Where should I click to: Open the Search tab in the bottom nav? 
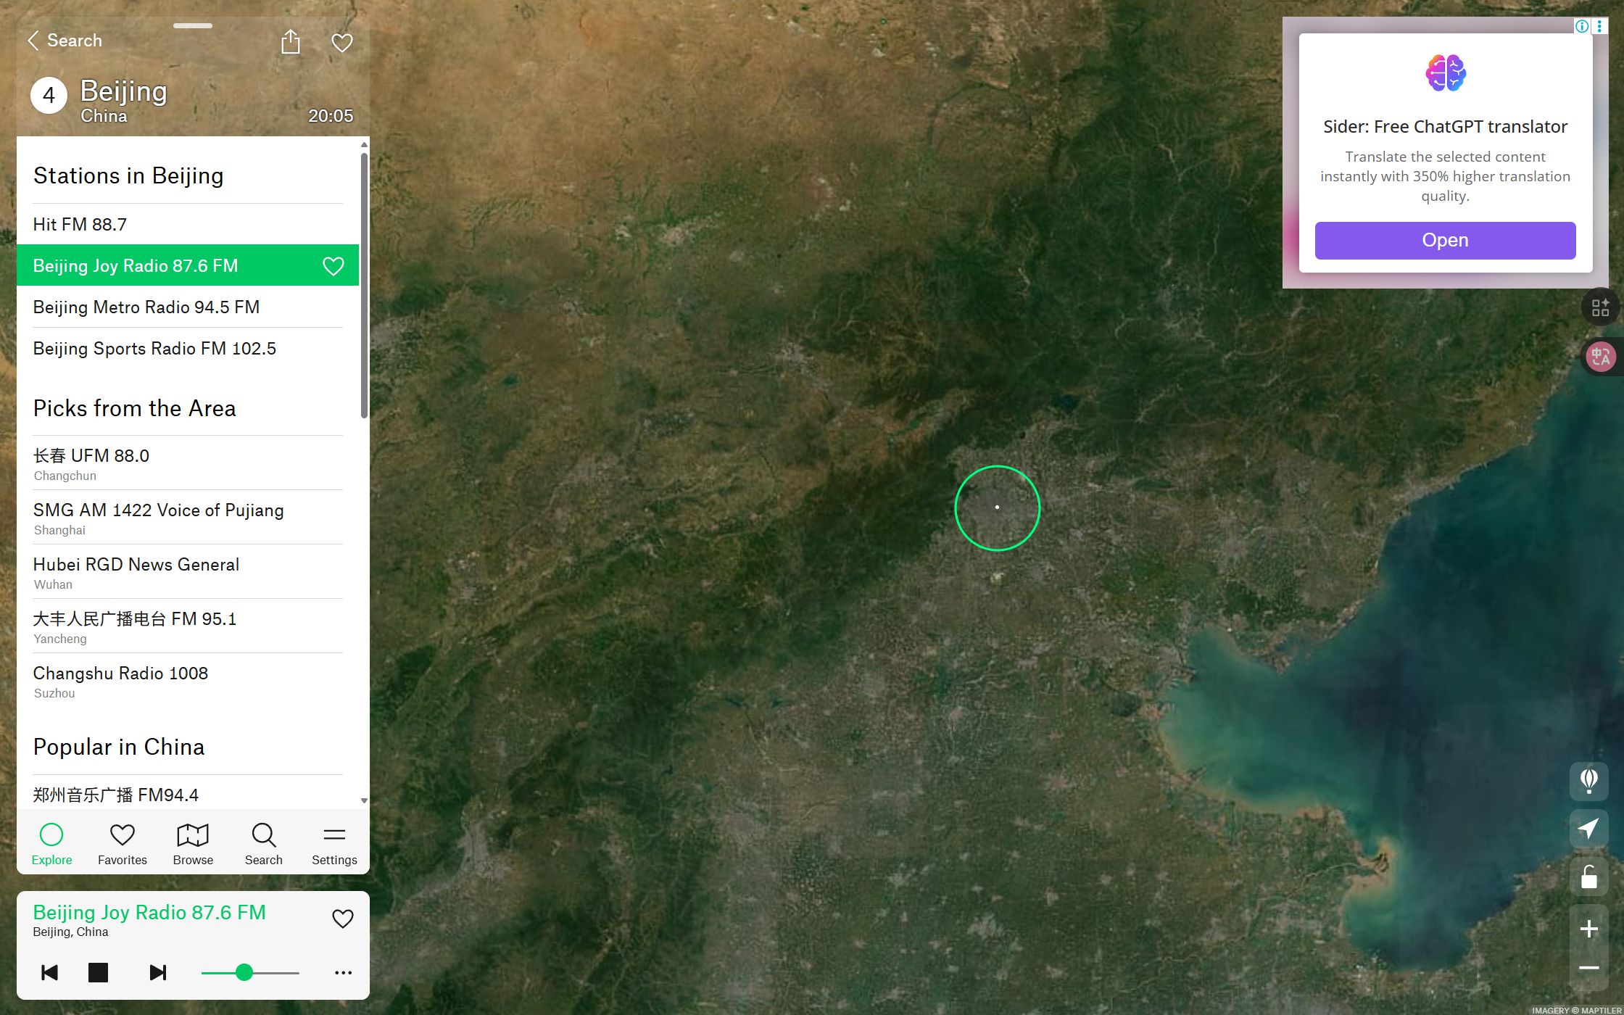pyautogui.click(x=263, y=844)
